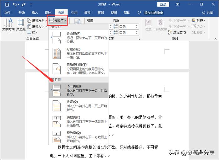Open the 页边距 margins tool
The height and width of the screenshot is (160, 219).
click(x=21, y=26)
